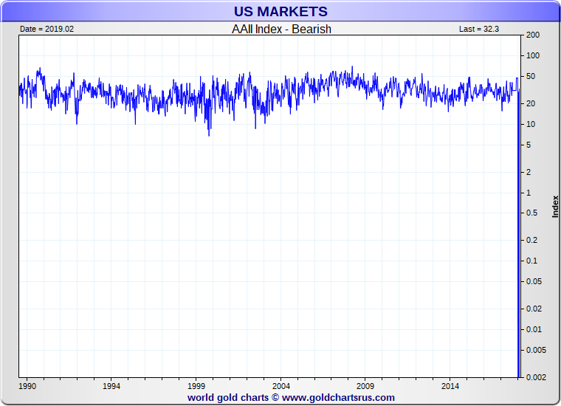Pick the 2004 x-axis year label
This screenshot has height=406, width=561.
click(280, 386)
